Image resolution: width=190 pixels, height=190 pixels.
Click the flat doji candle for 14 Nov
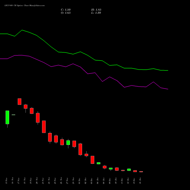tap(13, 115)
